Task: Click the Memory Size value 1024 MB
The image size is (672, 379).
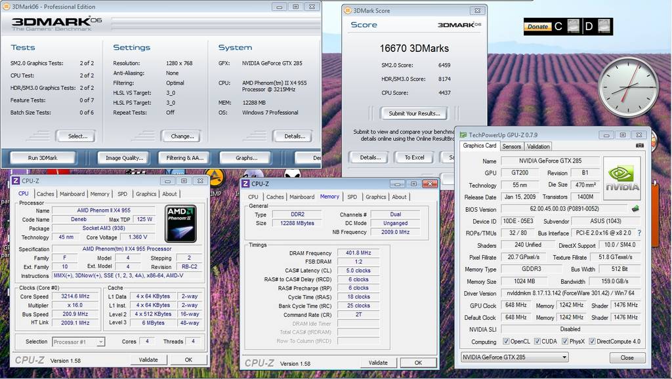Action: click(x=524, y=281)
